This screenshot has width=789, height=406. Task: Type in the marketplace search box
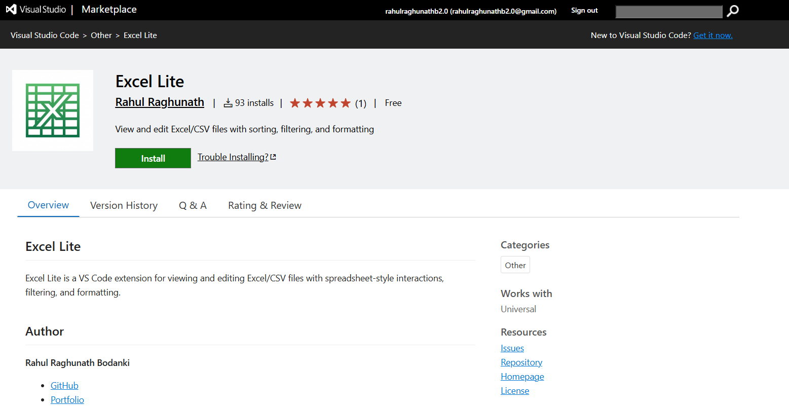click(668, 11)
